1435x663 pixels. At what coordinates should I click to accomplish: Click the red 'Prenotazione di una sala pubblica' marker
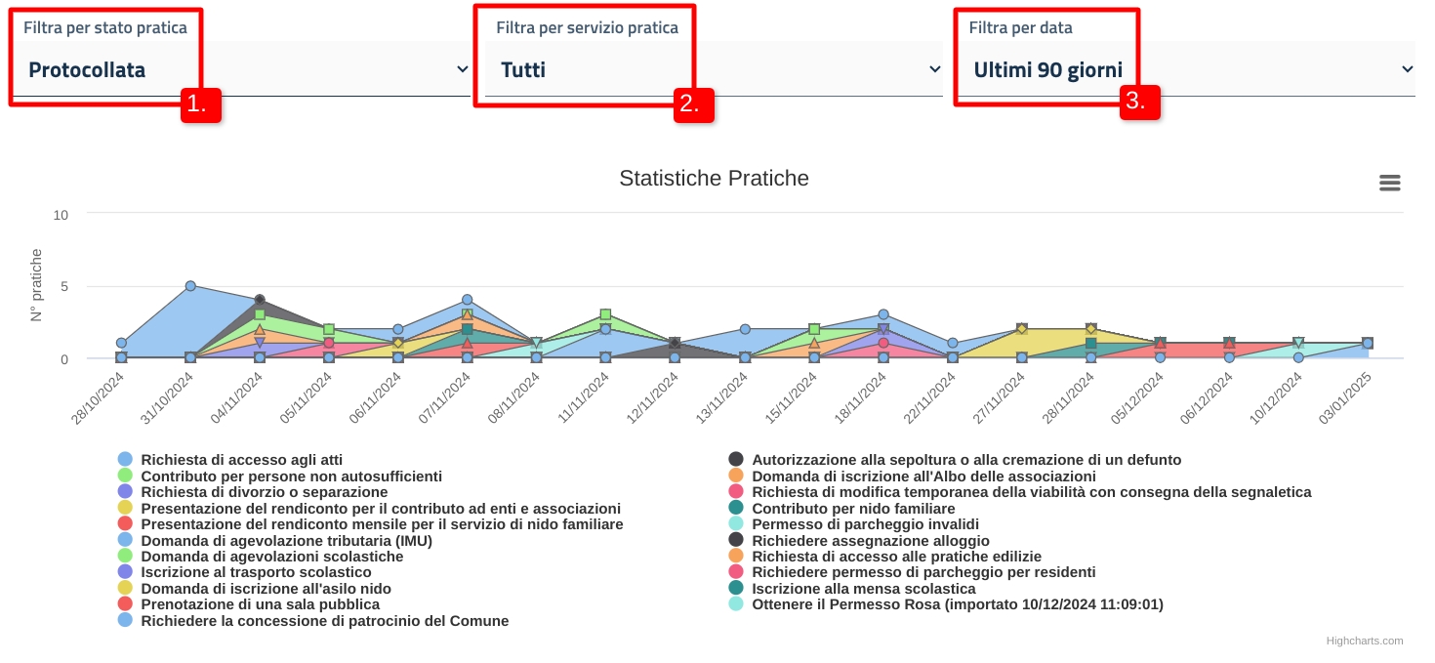[x=125, y=604]
